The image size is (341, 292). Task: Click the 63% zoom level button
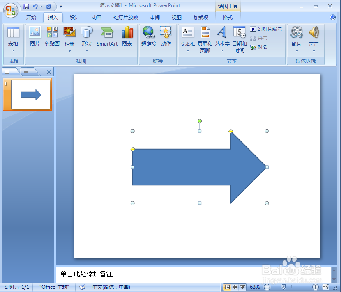[255, 287]
